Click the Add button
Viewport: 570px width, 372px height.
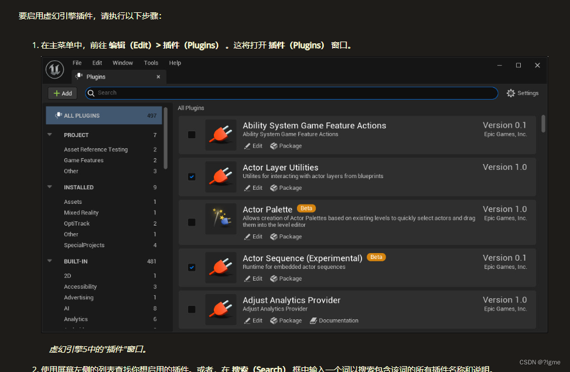62,93
